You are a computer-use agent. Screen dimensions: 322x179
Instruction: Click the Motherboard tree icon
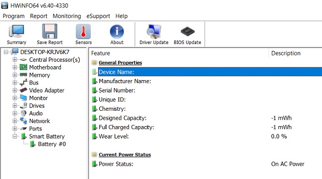tap(23, 67)
